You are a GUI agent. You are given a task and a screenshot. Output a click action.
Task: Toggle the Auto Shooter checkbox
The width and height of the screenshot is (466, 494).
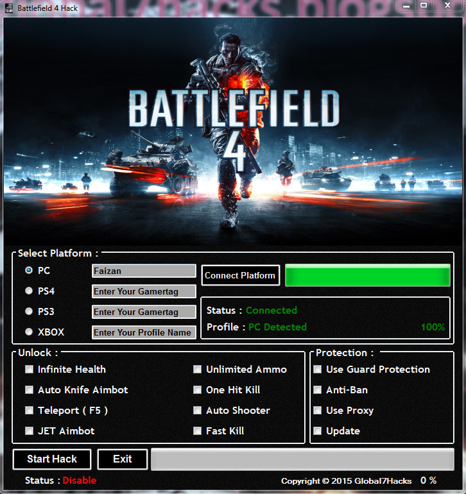[197, 410]
